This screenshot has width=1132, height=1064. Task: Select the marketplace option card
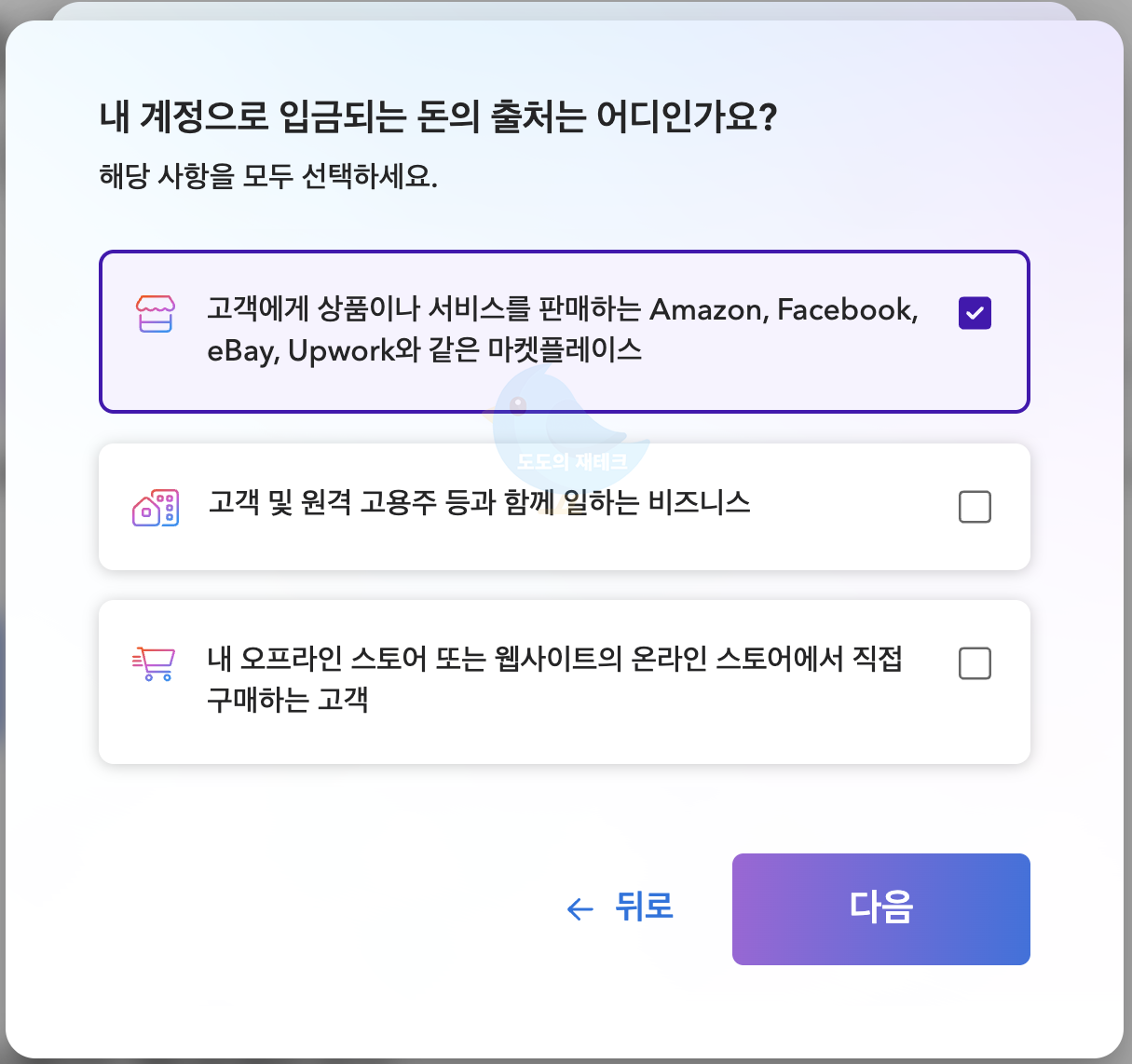pyautogui.click(x=564, y=330)
